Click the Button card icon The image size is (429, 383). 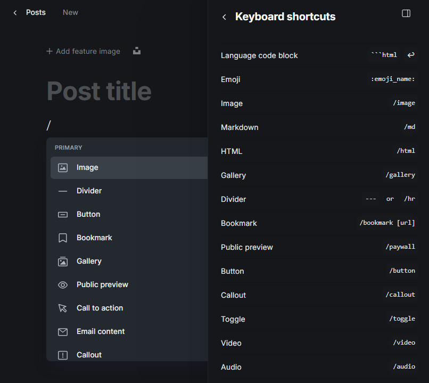click(63, 214)
